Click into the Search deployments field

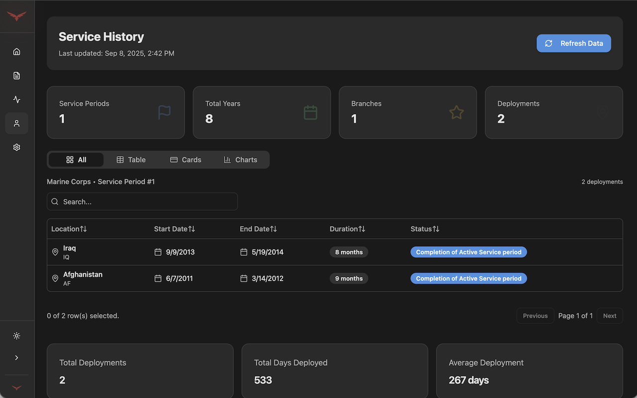tap(142, 202)
